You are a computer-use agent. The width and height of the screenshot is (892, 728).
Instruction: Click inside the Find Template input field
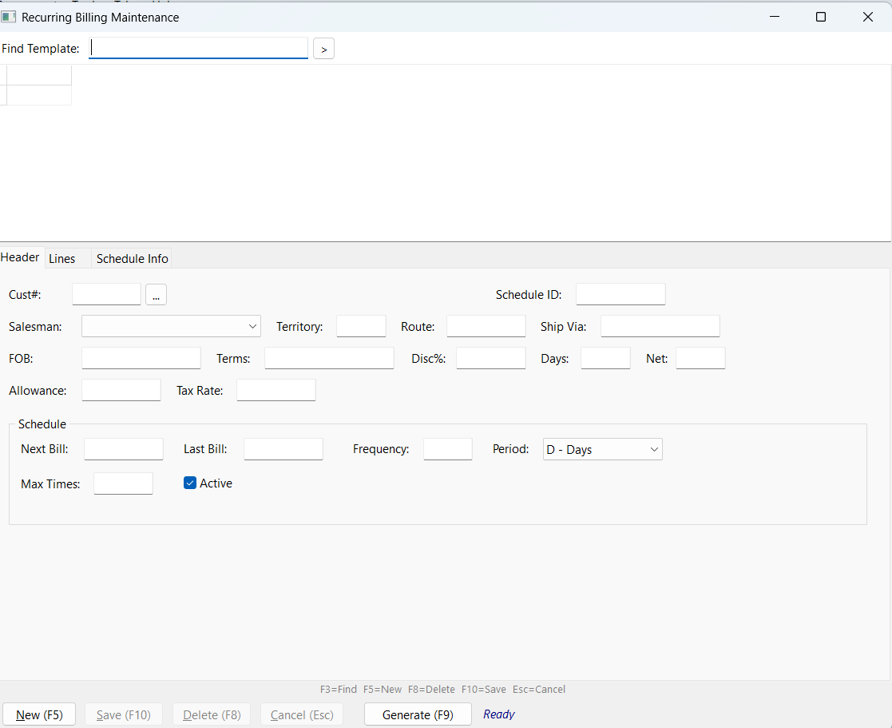tap(198, 47)
